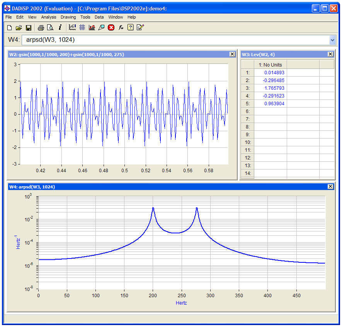Open the Window menu
The width and height of the screenshot is (342, 327).
click(x=116, y=17)
